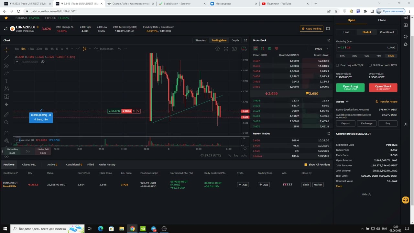Open the Closed P&L tab

pos(29,165)
